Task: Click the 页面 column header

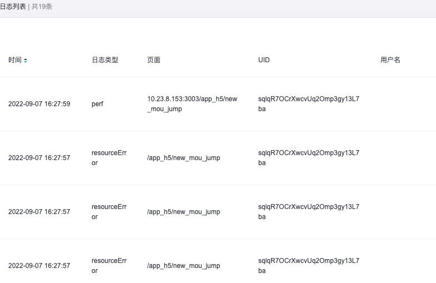Action: (154, 60)
